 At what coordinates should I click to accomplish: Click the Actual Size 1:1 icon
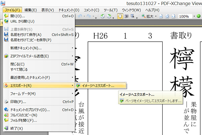click(x=161, y=16)
